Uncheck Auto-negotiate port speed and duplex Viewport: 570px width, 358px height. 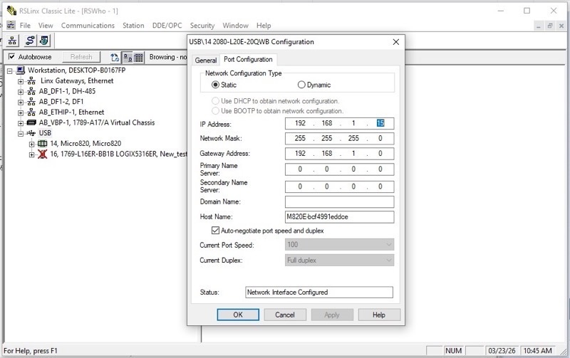point(216,231)
